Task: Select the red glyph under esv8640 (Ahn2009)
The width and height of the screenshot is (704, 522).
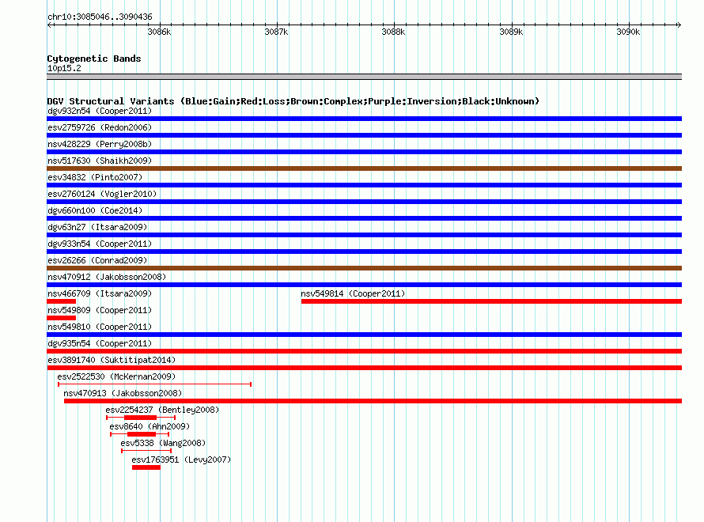Action: point(140,434)
